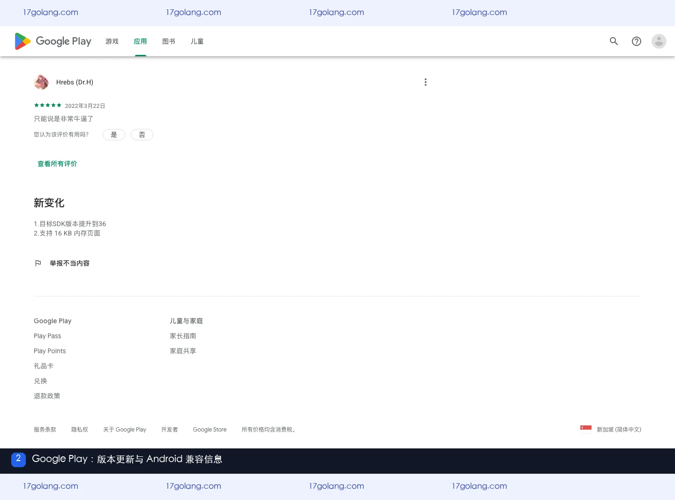Open 关于 Google Play link
This screenshot has height=500, width=675.
125,429
